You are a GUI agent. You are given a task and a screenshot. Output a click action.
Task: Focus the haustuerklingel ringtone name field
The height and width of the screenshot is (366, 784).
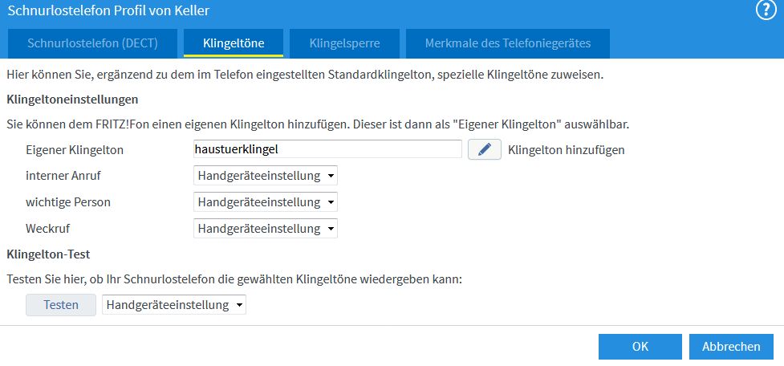327,149
